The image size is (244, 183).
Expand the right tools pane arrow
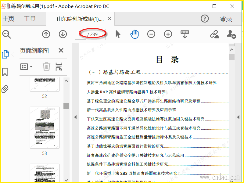coord(238,117)
